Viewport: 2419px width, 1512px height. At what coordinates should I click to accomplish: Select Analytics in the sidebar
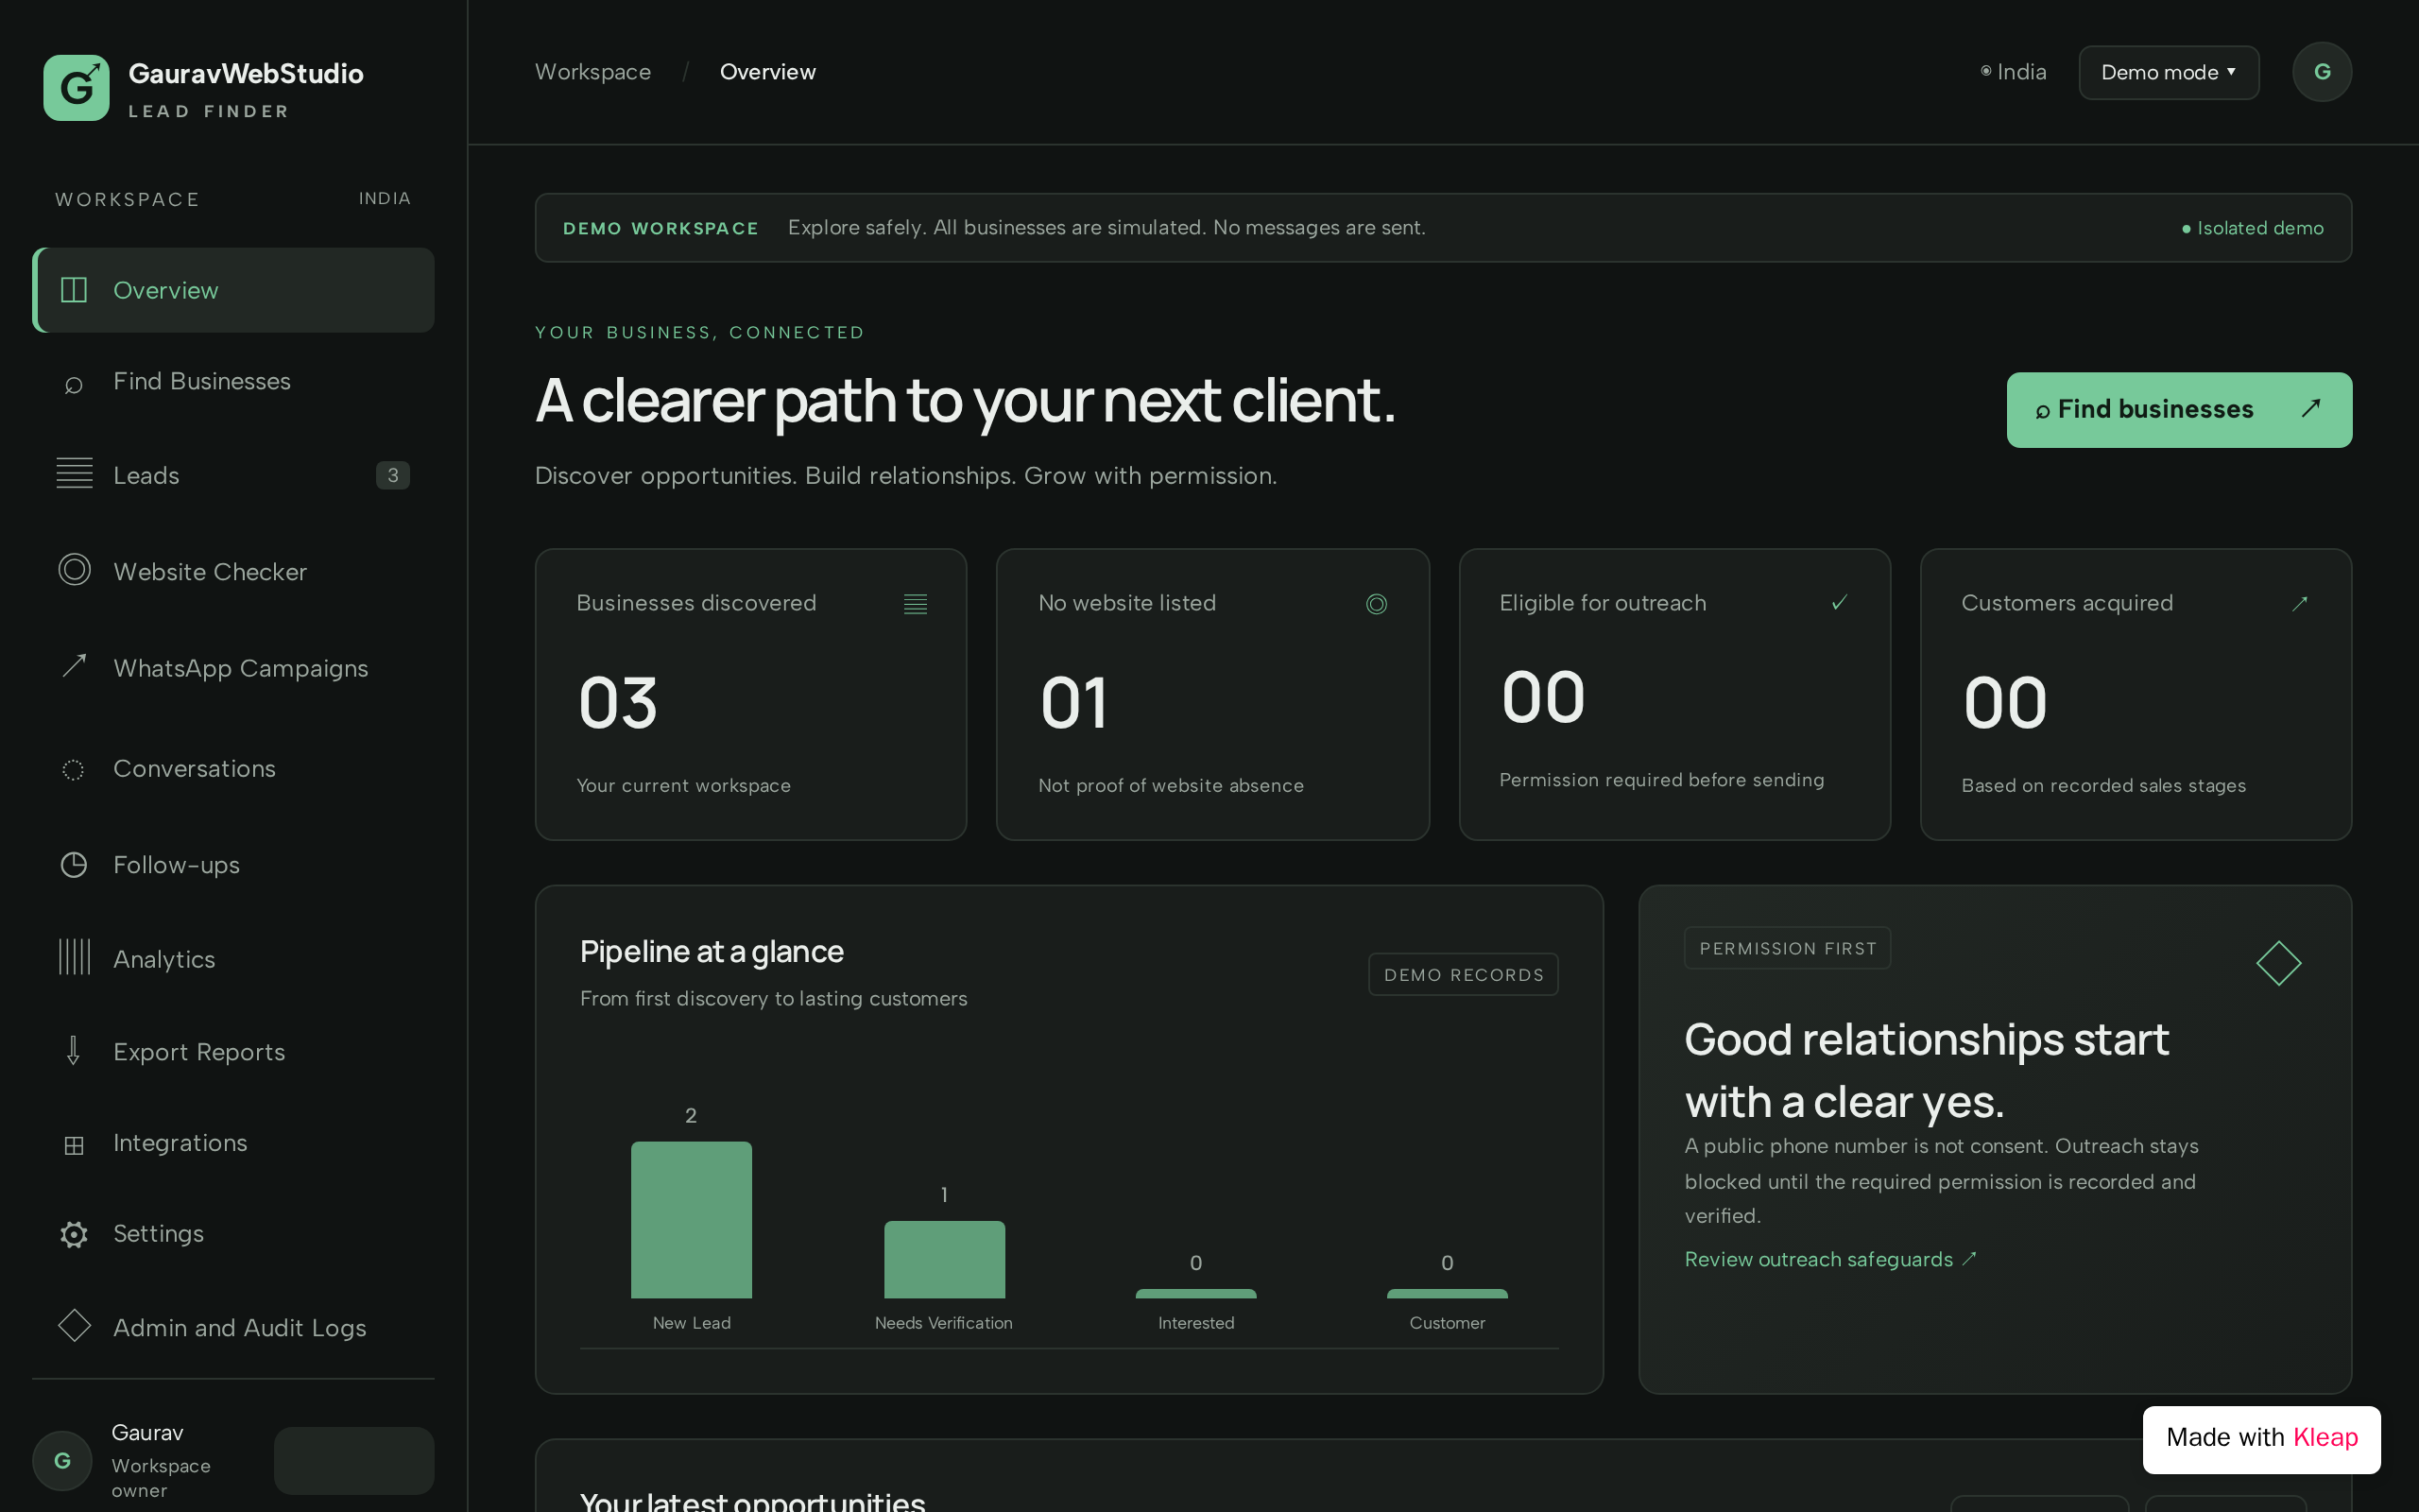(x=234, y=959)
